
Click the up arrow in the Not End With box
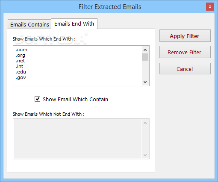[145, 123]
